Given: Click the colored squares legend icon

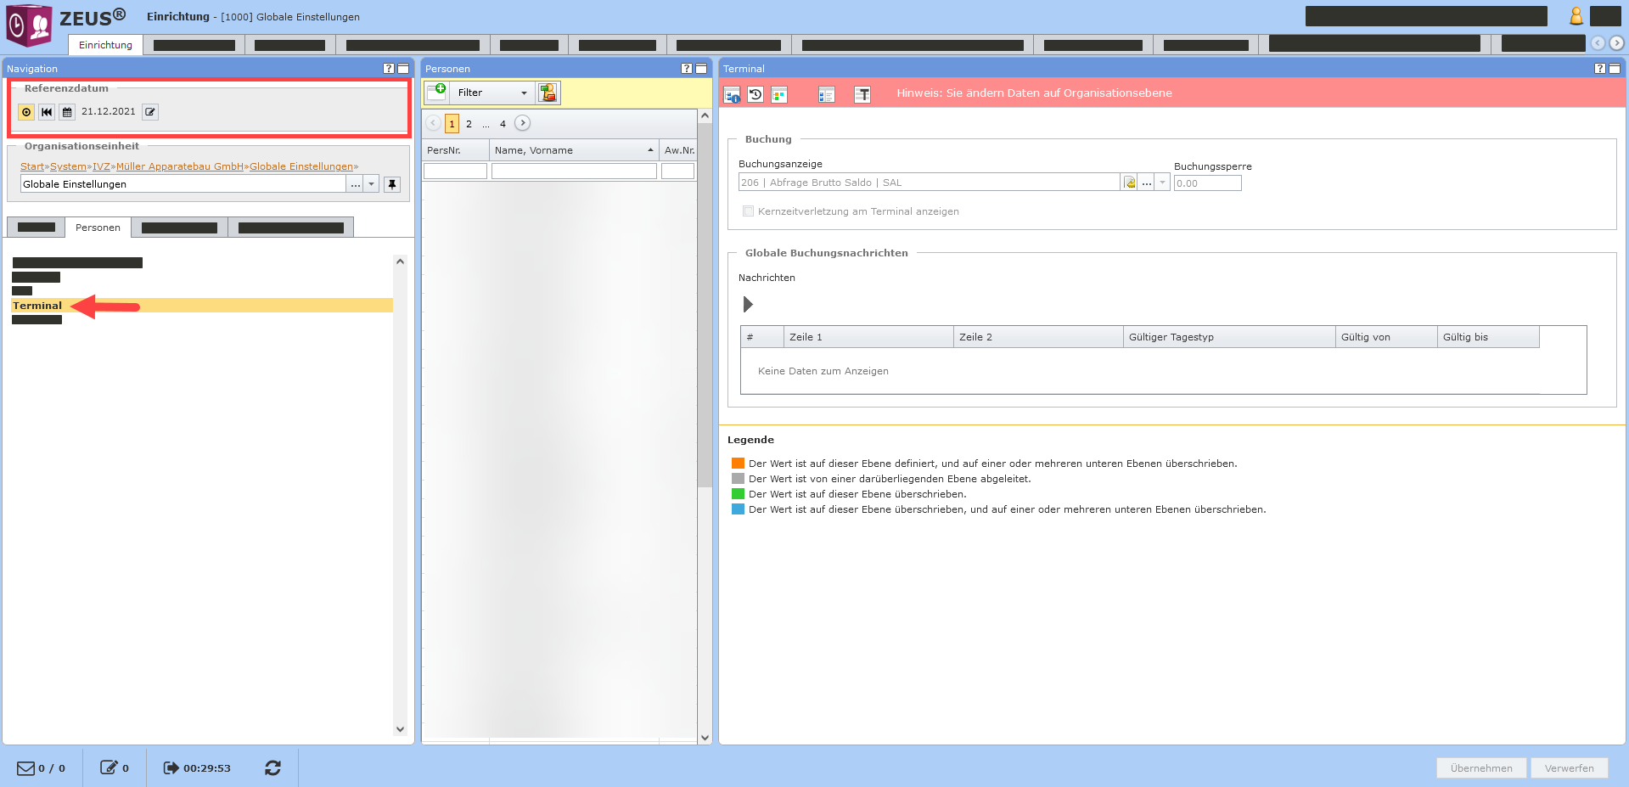Looking at the screenshot, I should coord(779,94).
